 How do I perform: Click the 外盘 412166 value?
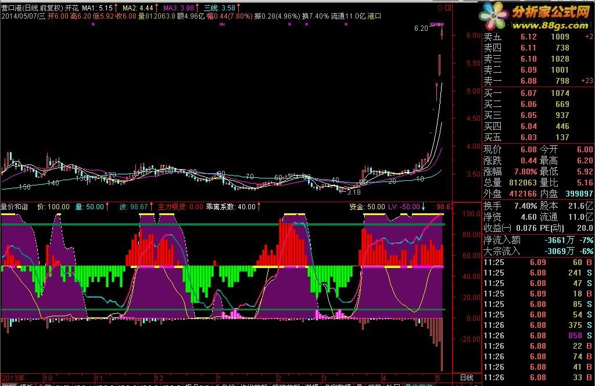click(x=523, y=194)
